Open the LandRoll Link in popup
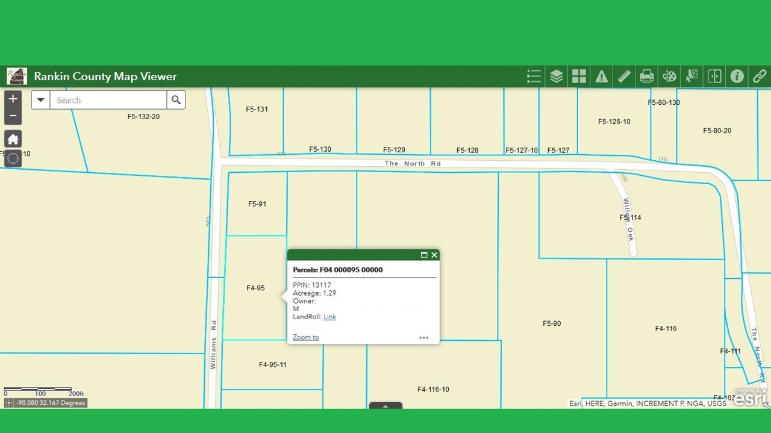771x433 pixels. tap(329, 317)
